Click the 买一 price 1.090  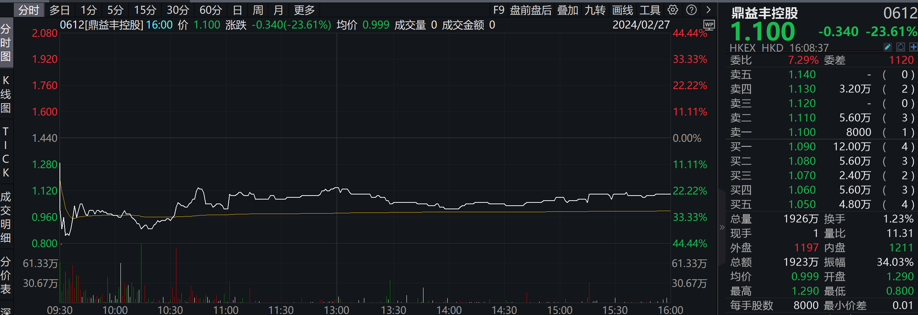pyautogui.click(x=802, y=146)
